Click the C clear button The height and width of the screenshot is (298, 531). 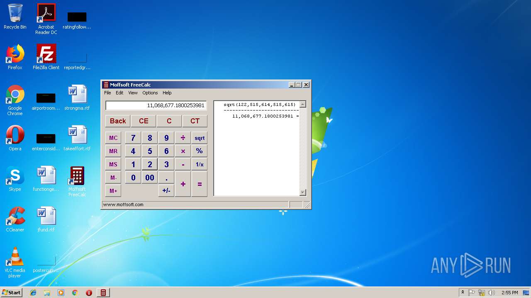(x=169, y=121)
